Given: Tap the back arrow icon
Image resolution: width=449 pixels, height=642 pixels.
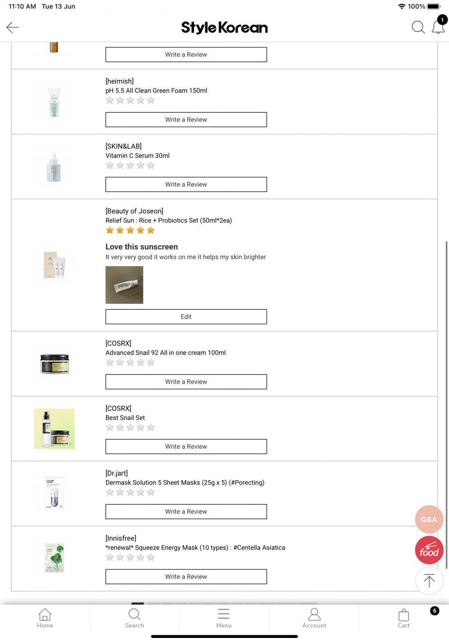Looking at the screenshot, I should (x=13, y=28).
